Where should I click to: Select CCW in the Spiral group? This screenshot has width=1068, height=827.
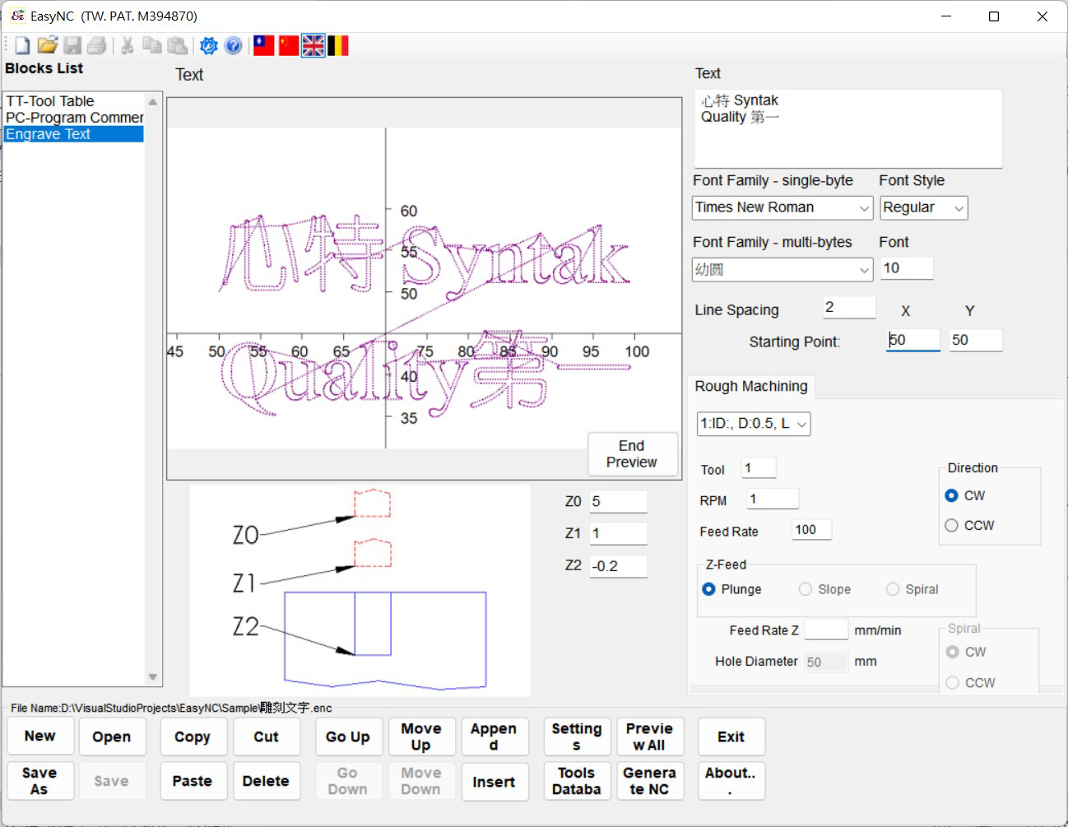pos(970,683)
